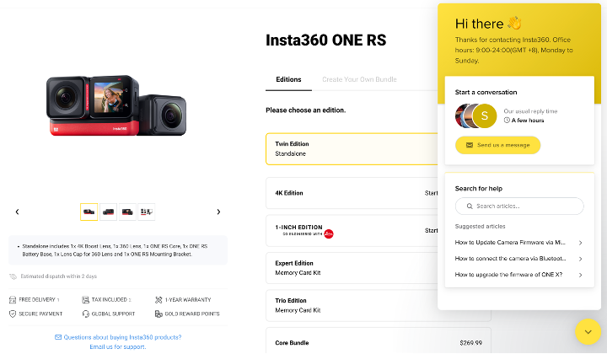Collapse the chat widget with the yellow chevron

587,331
